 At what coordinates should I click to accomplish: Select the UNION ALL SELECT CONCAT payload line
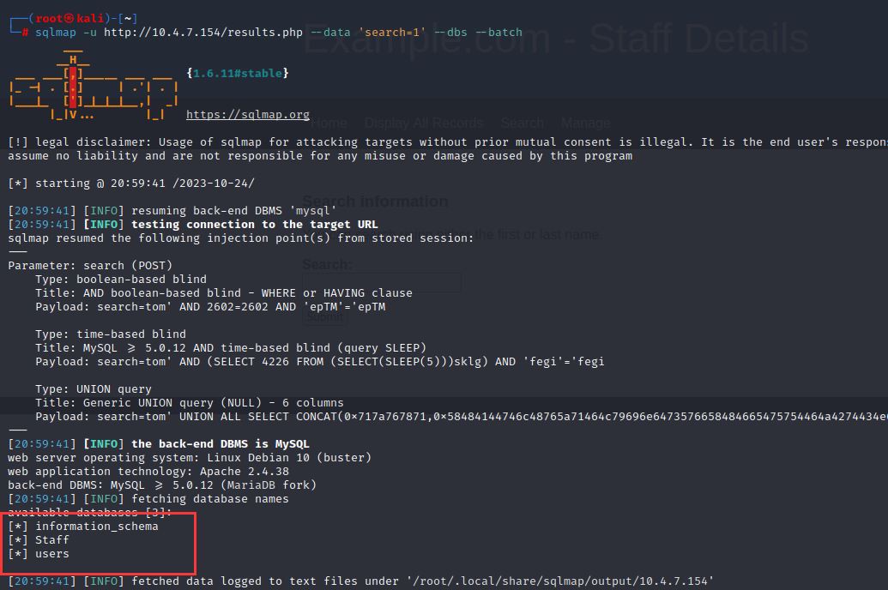(x=462, y=417)
